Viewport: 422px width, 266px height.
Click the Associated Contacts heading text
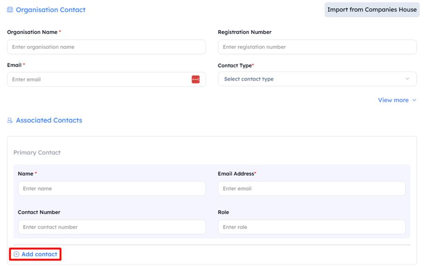(x=49, y=120)
